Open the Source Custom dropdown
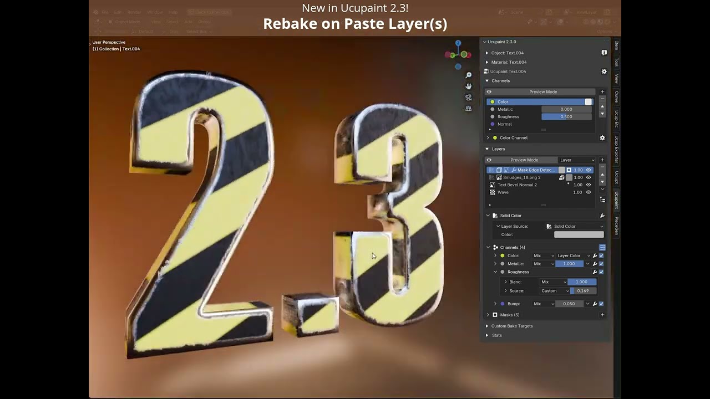710x399 pixels. (x=555, y=291)
